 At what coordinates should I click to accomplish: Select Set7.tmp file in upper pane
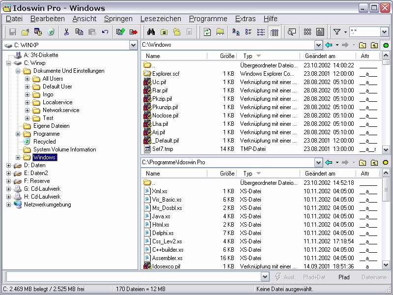[162, 149]
